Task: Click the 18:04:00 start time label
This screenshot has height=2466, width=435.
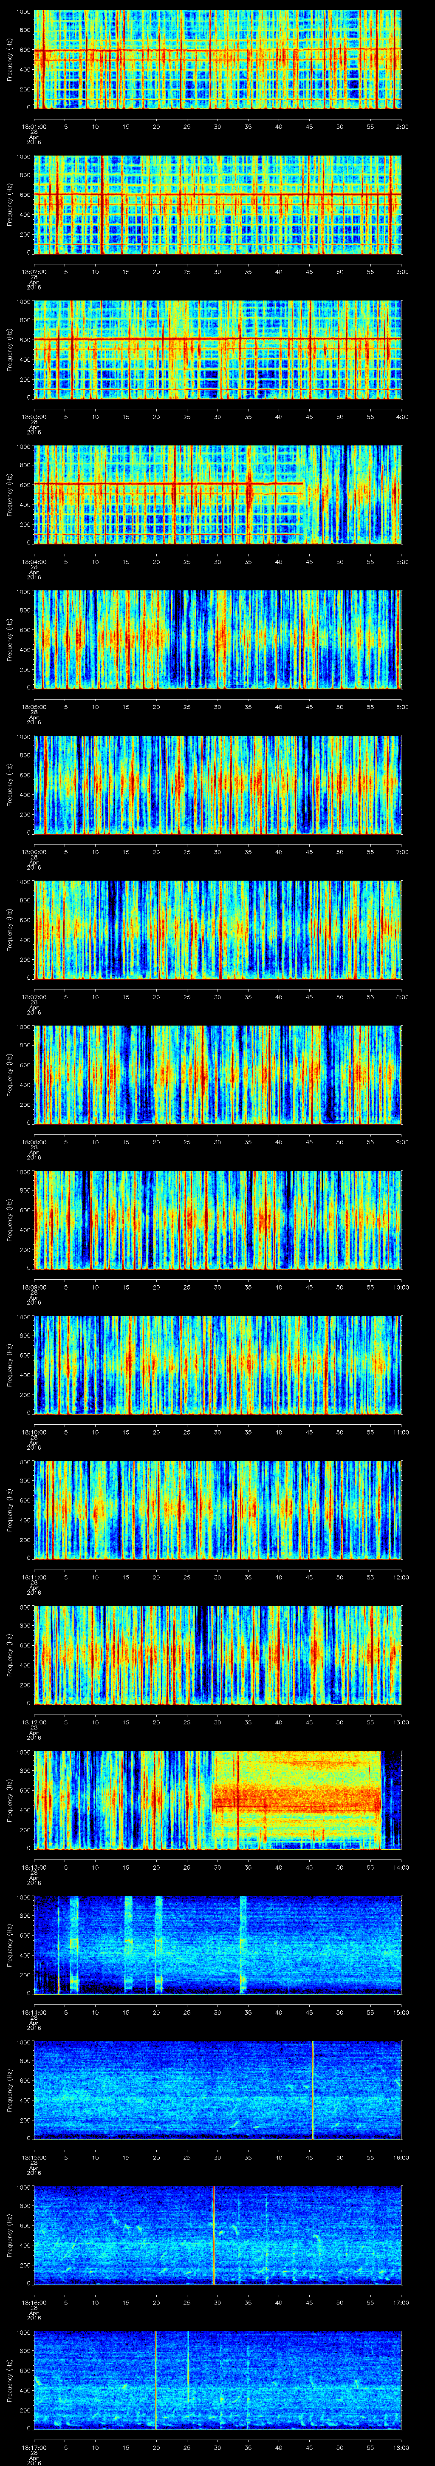Action: (34, 561)
